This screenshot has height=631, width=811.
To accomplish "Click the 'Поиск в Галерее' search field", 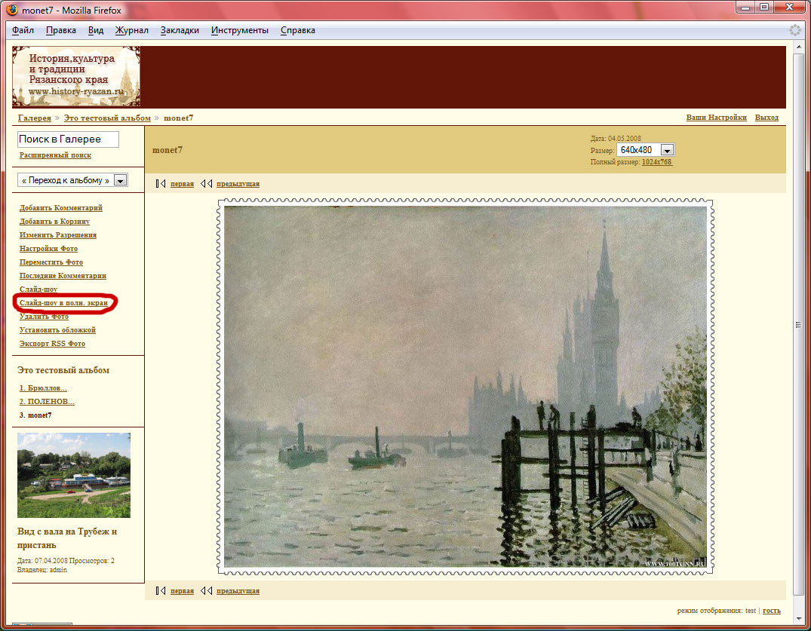I will [68, 139].
